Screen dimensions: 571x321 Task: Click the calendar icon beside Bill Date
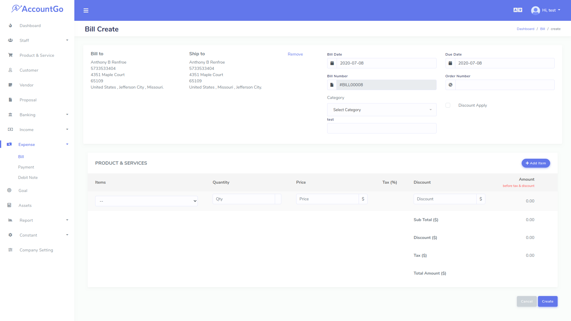pos(332,63)
